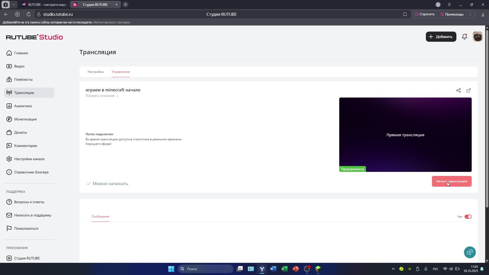Click the Импортировать закладки link
Viewport: 489px width, 275px height.
(112, 22)
